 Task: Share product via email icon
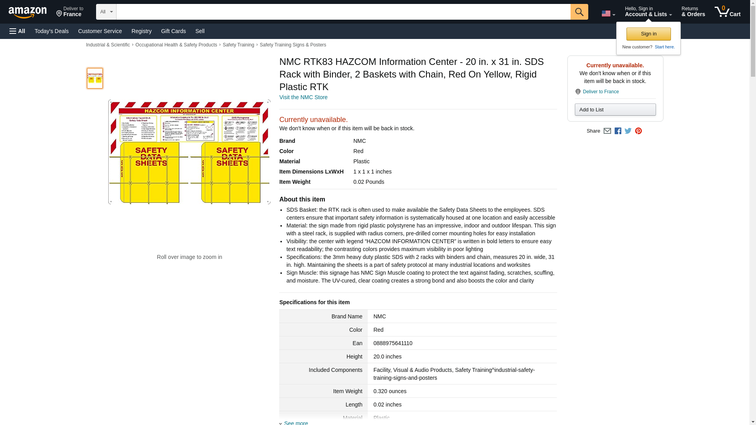tap(607, 131)
